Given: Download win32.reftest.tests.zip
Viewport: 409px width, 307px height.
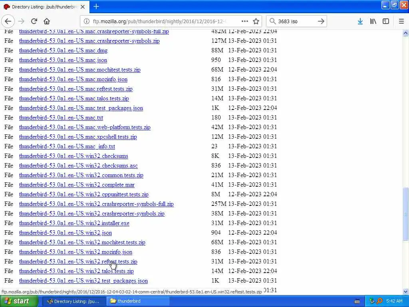Looking at the screenshot, I should (x=78, y=261).
